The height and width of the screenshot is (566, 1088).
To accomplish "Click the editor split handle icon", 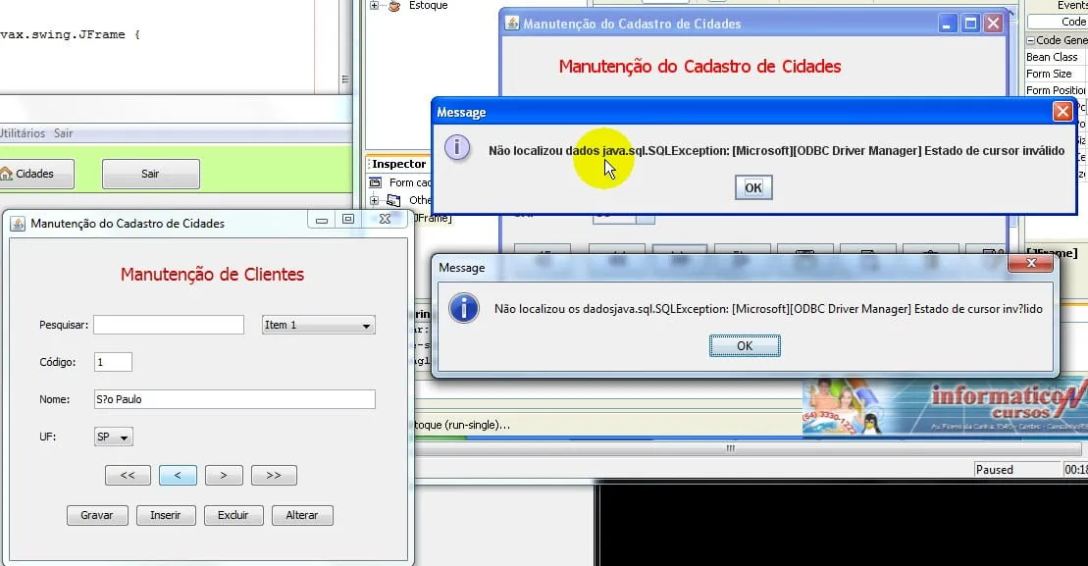I will pyautogui.click(x=345, y=79).
